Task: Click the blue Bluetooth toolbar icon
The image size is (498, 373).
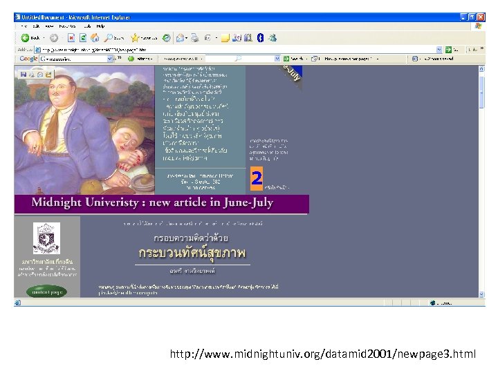Action: coord(260,38)
